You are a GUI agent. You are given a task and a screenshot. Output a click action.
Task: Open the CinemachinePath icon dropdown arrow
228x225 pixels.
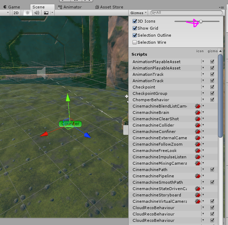(x=203, y=169)
